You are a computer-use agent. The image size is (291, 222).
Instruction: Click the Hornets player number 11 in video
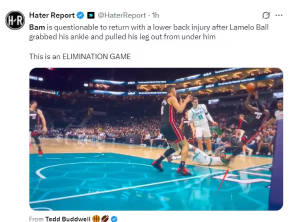pyautogui.click(x=201, y=124)
